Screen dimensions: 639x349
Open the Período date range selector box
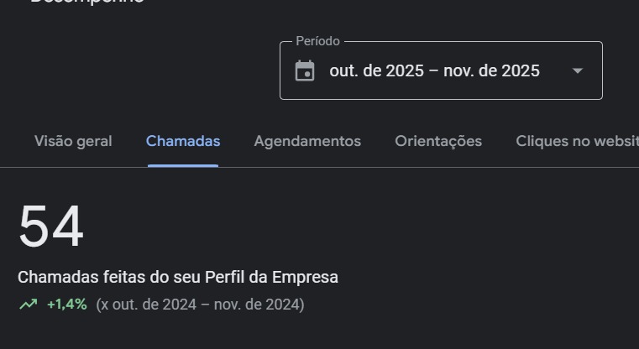click(x=441, y=71)
